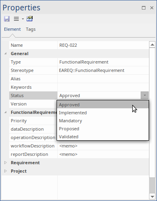Viewport: 157px width, 201px height.
Task: Select the Version property label
Action: (19, 104)
